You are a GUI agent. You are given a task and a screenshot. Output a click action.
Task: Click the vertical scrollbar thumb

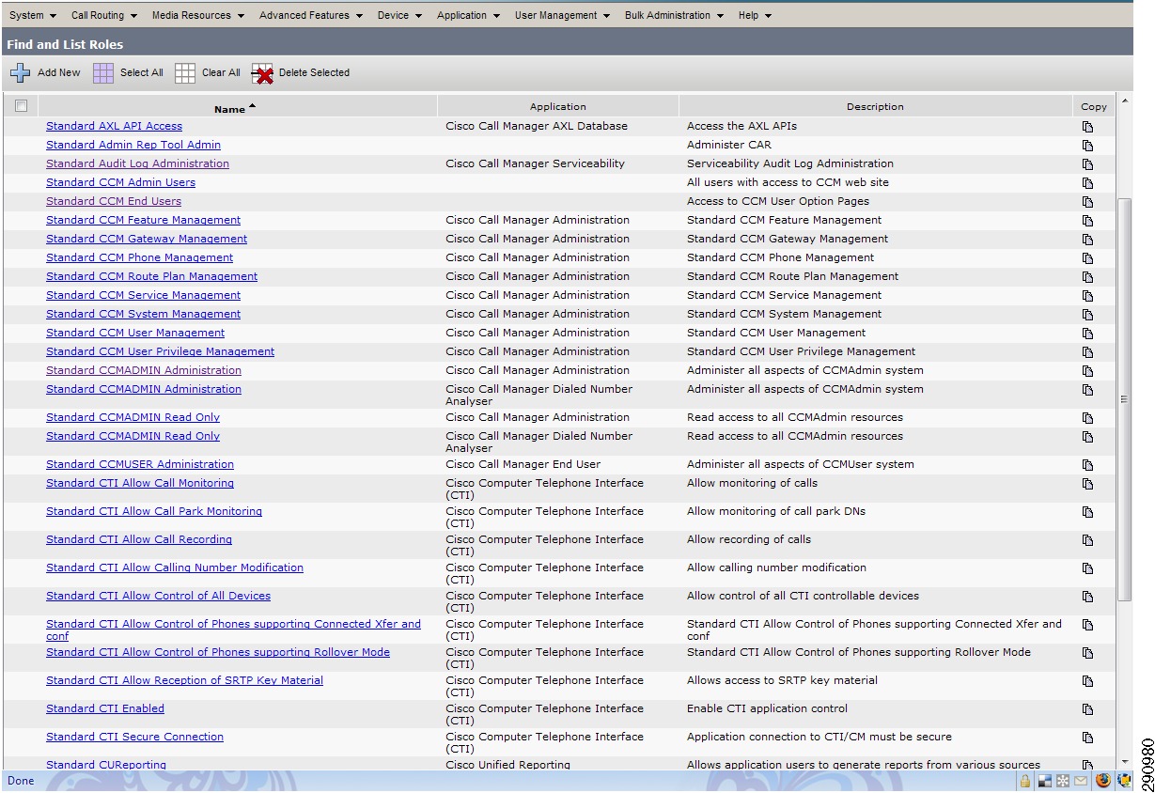pos(1125,399)
